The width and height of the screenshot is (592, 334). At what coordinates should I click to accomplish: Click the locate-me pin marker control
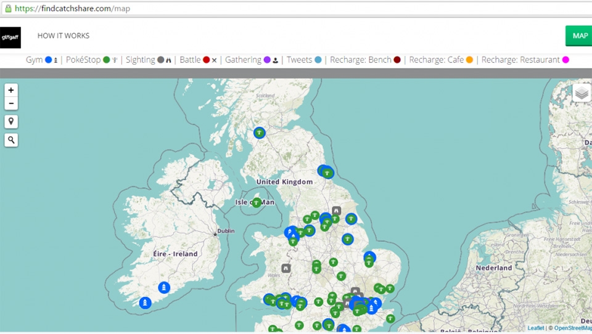[11, 121]
